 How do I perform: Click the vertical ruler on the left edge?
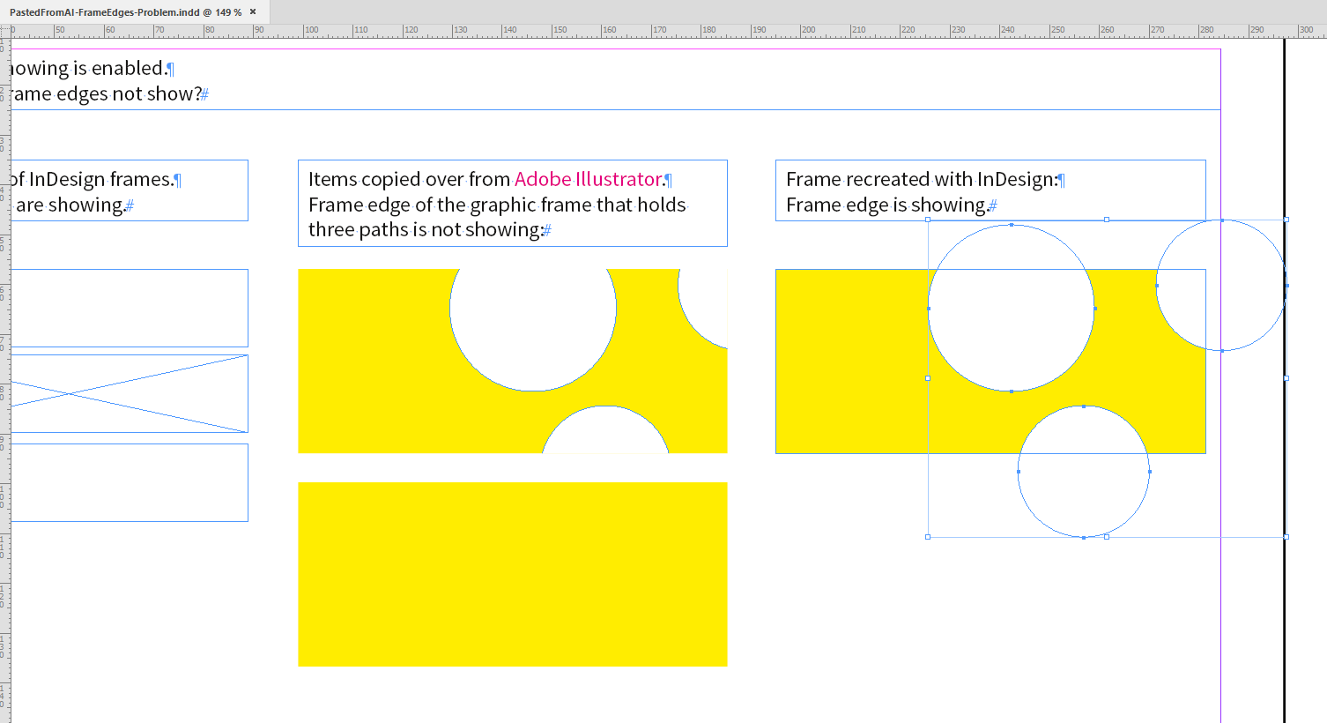7,353
